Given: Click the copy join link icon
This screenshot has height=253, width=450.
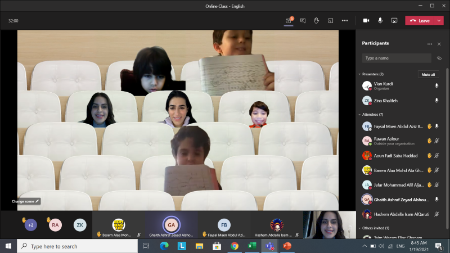Looking at the screenshot, I should (439, 58).
